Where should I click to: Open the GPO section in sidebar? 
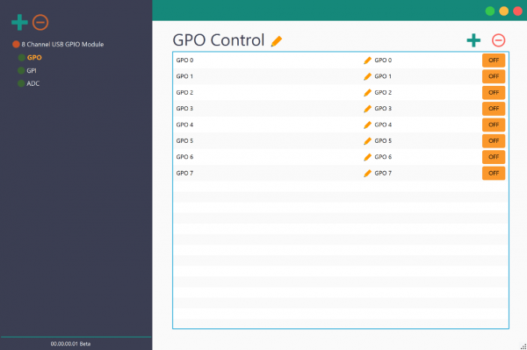[x=34, y=58]
